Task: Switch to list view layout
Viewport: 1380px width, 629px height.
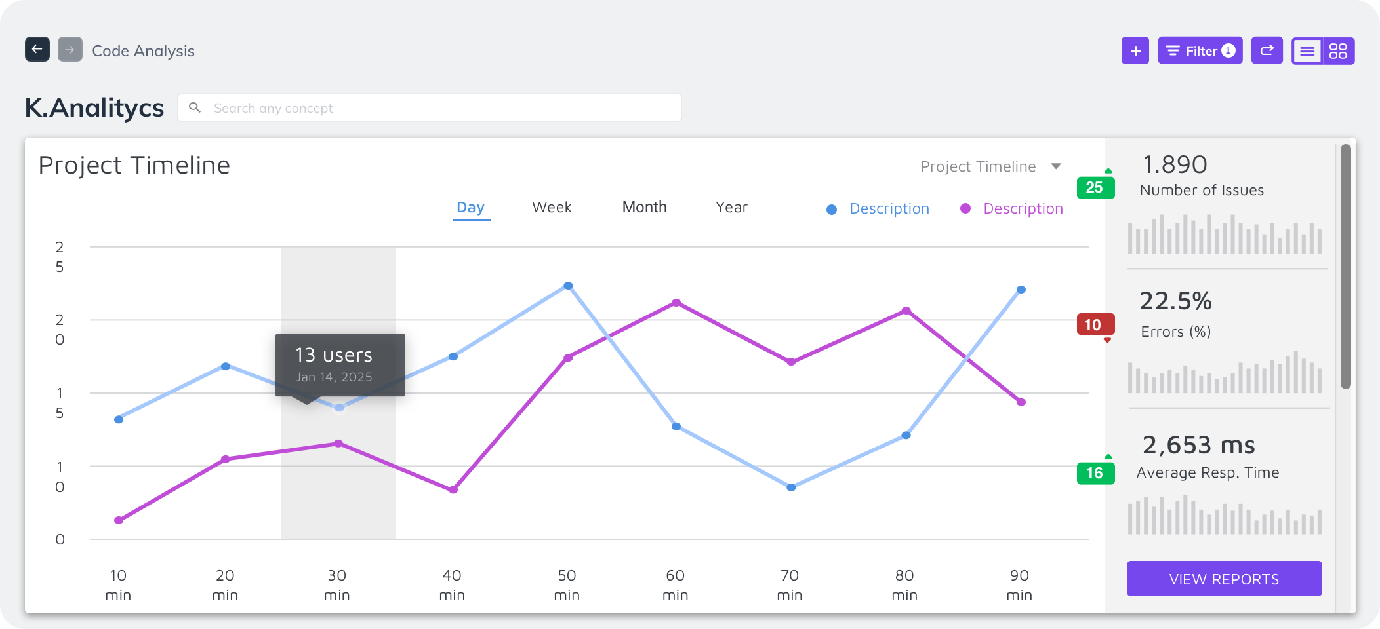Action: pyautogui.click(x=1307, y=51)
